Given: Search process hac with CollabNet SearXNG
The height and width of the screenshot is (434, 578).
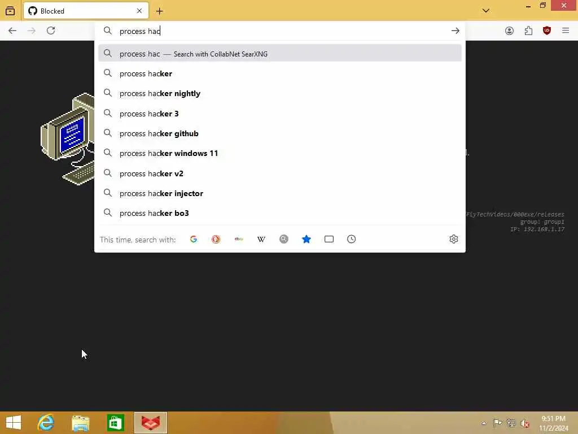Looking at the screenshot, I should click(x=280, y=54).
